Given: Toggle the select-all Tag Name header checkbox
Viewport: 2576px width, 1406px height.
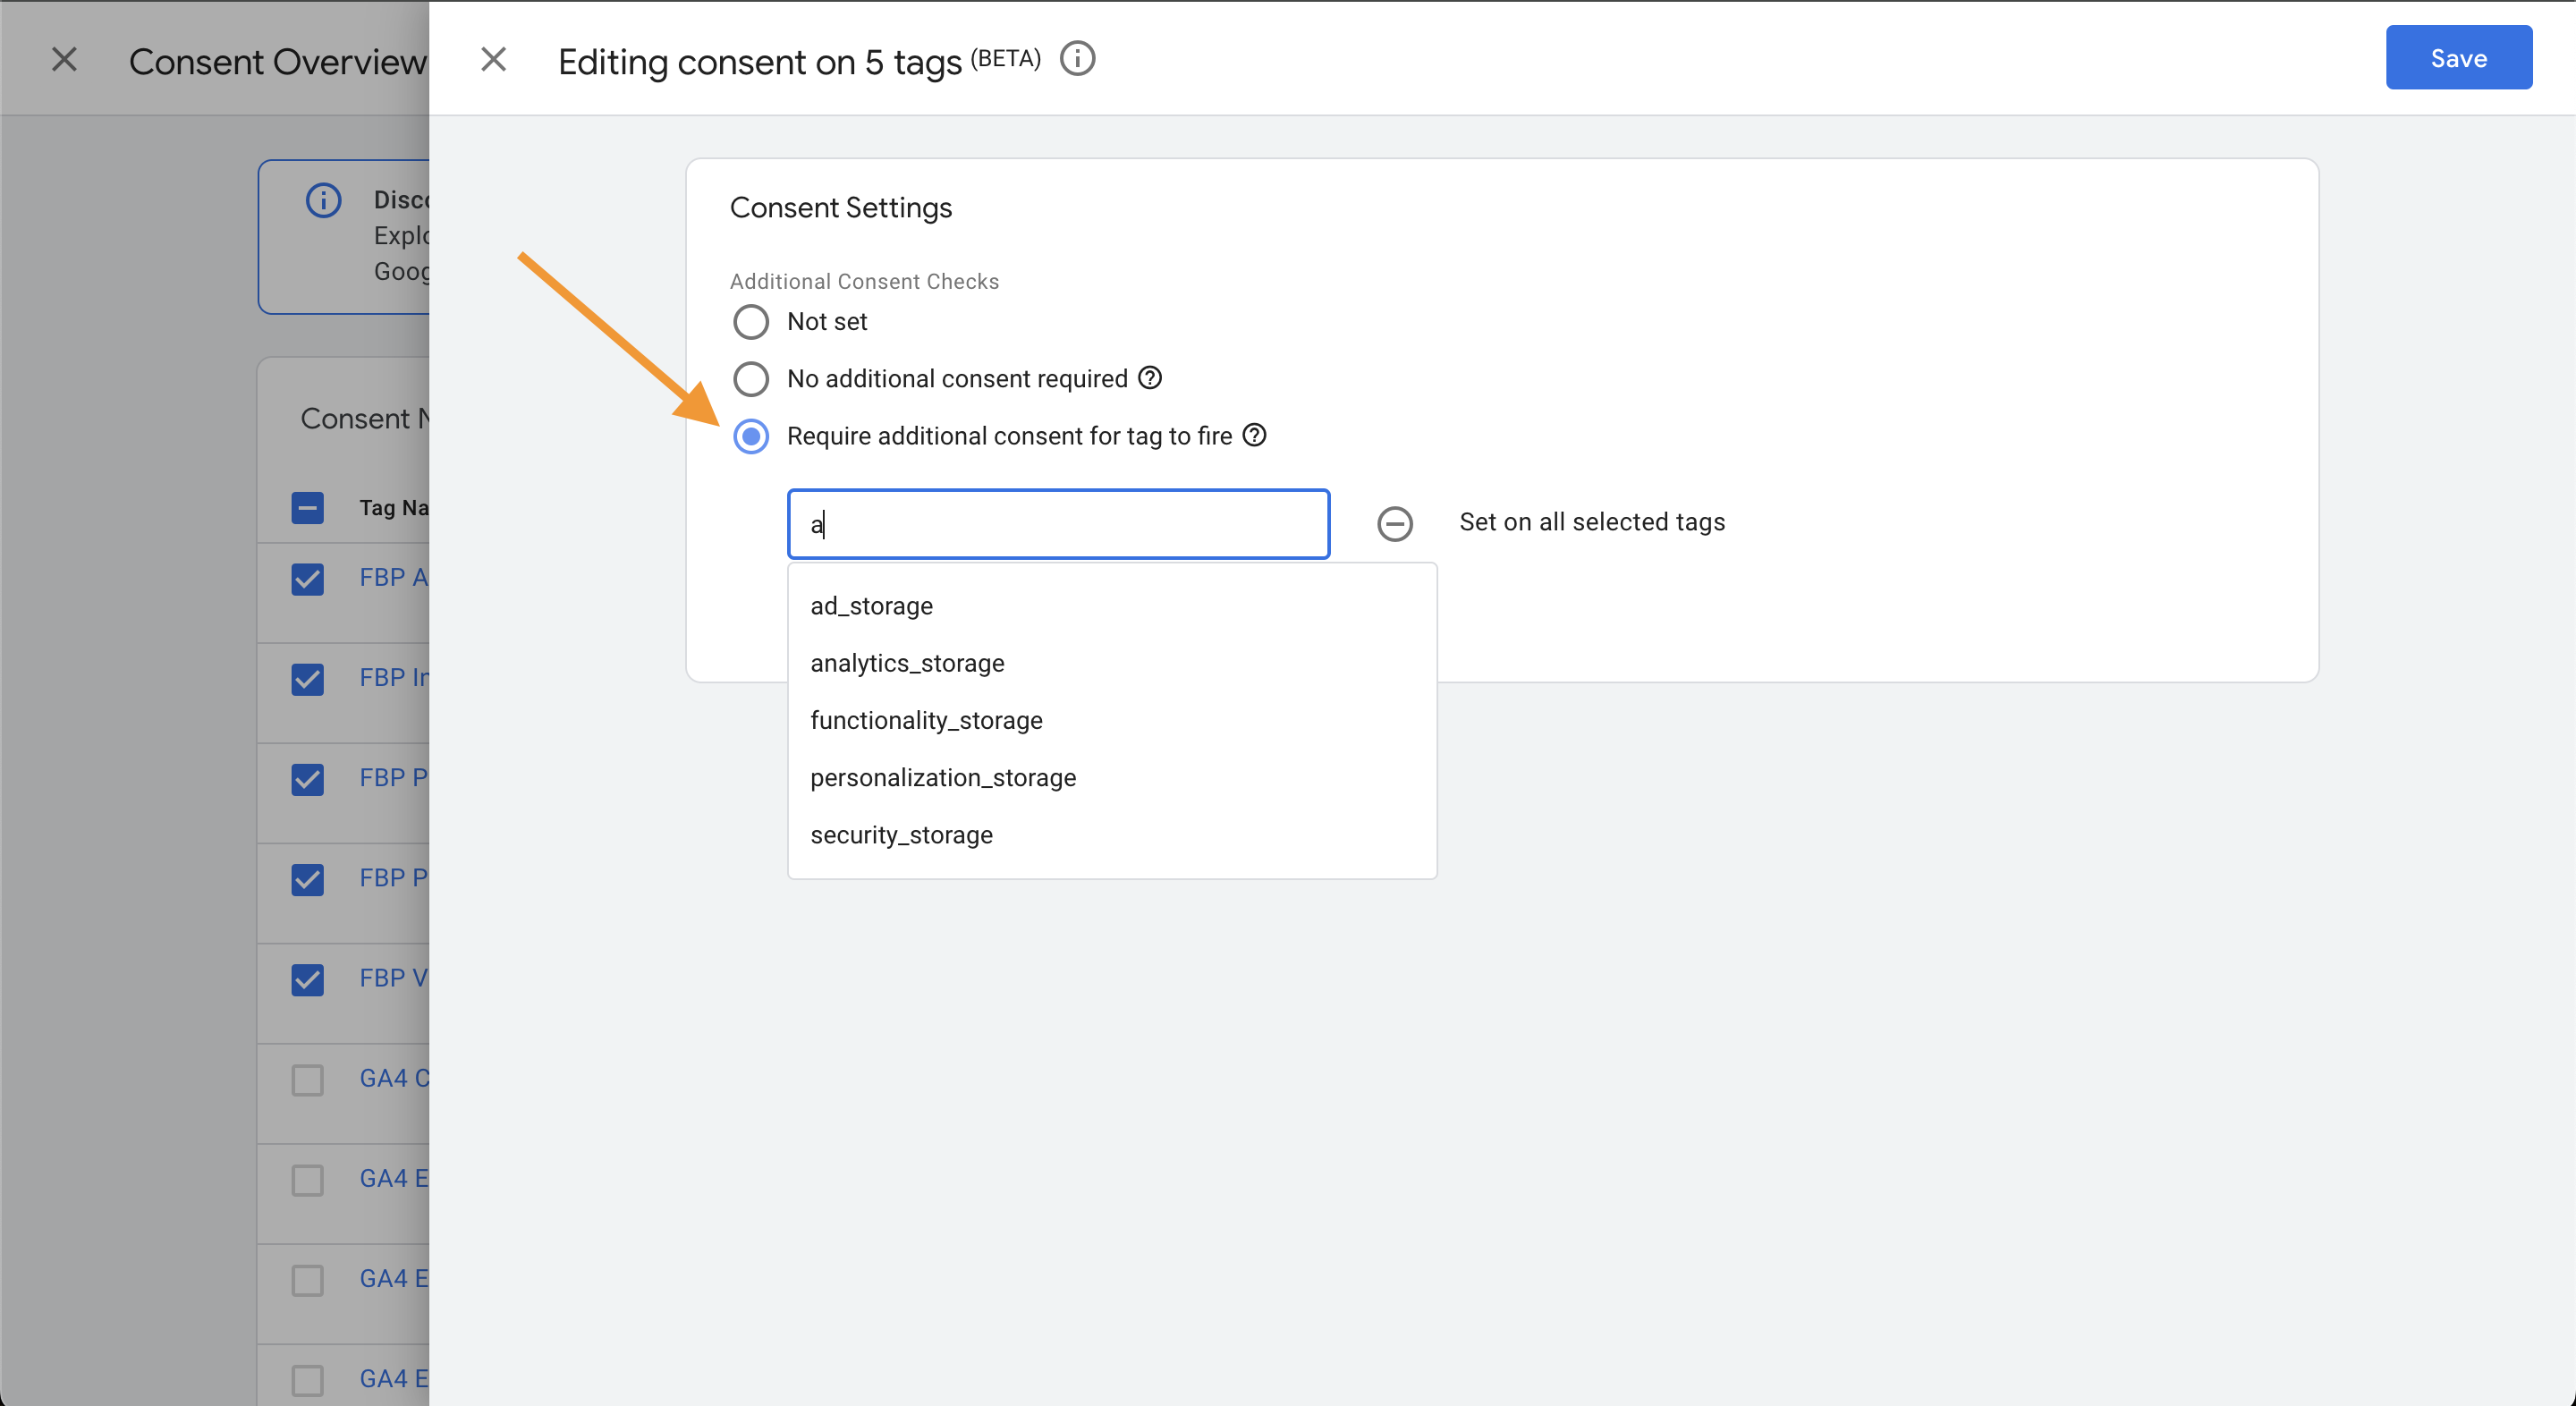Looking at the screenshot, I should pyautogui.click(x=307, y=508).
